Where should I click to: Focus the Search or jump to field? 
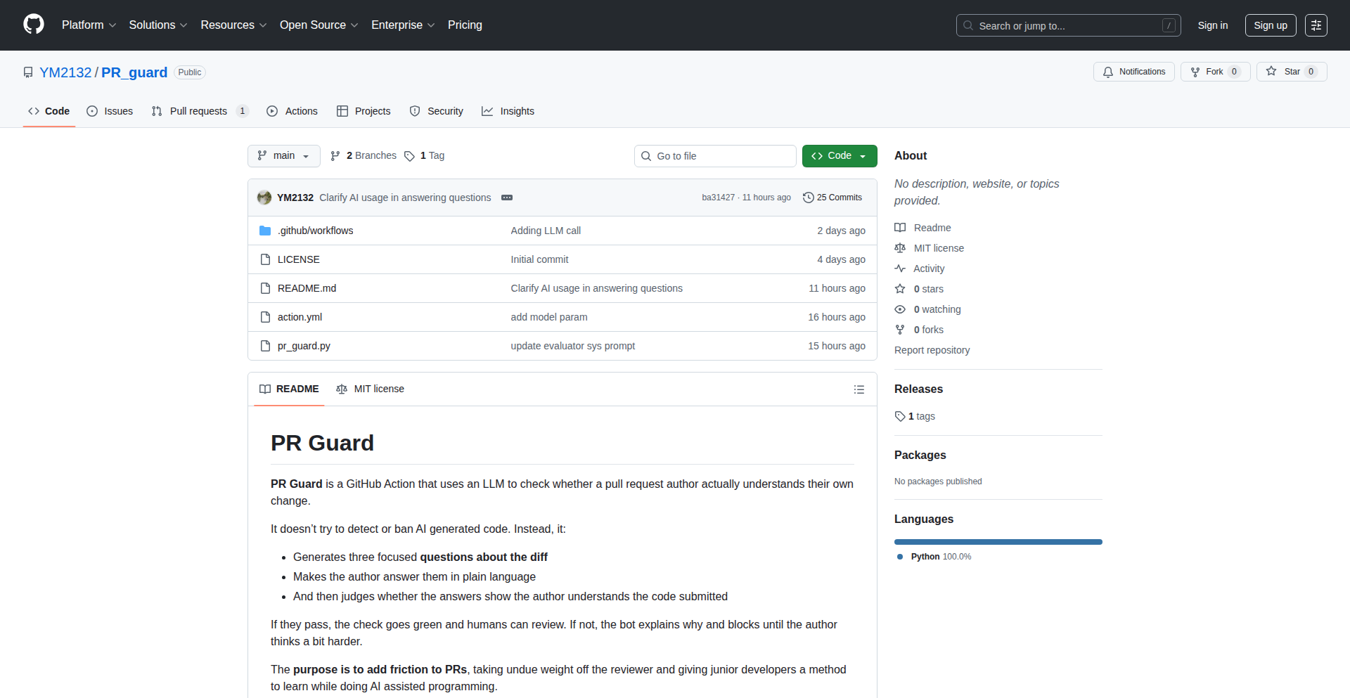coord(1068,25)
